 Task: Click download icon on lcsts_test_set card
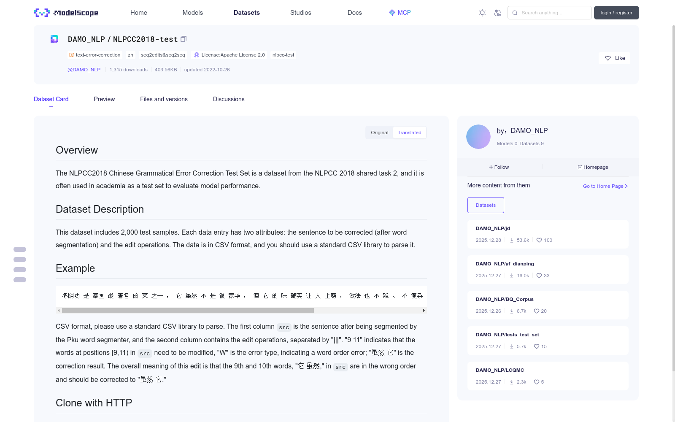pos(512,346)
